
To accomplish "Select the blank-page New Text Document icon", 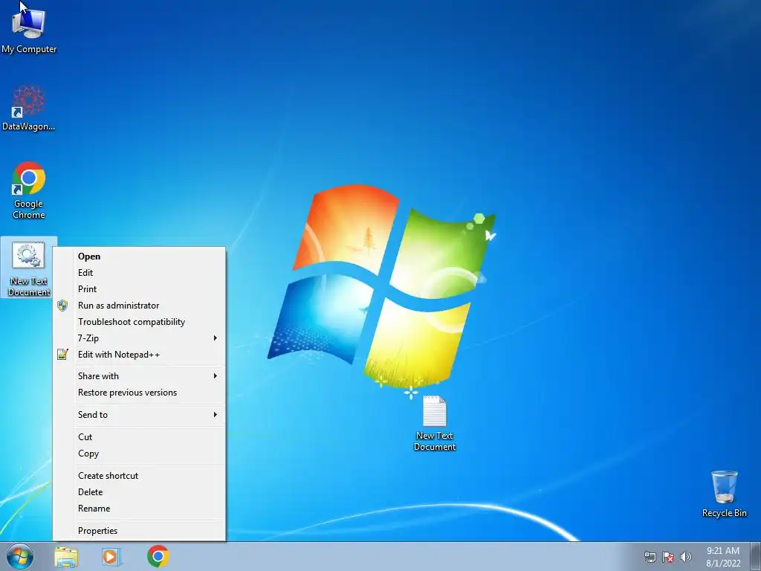I will 434,423.
